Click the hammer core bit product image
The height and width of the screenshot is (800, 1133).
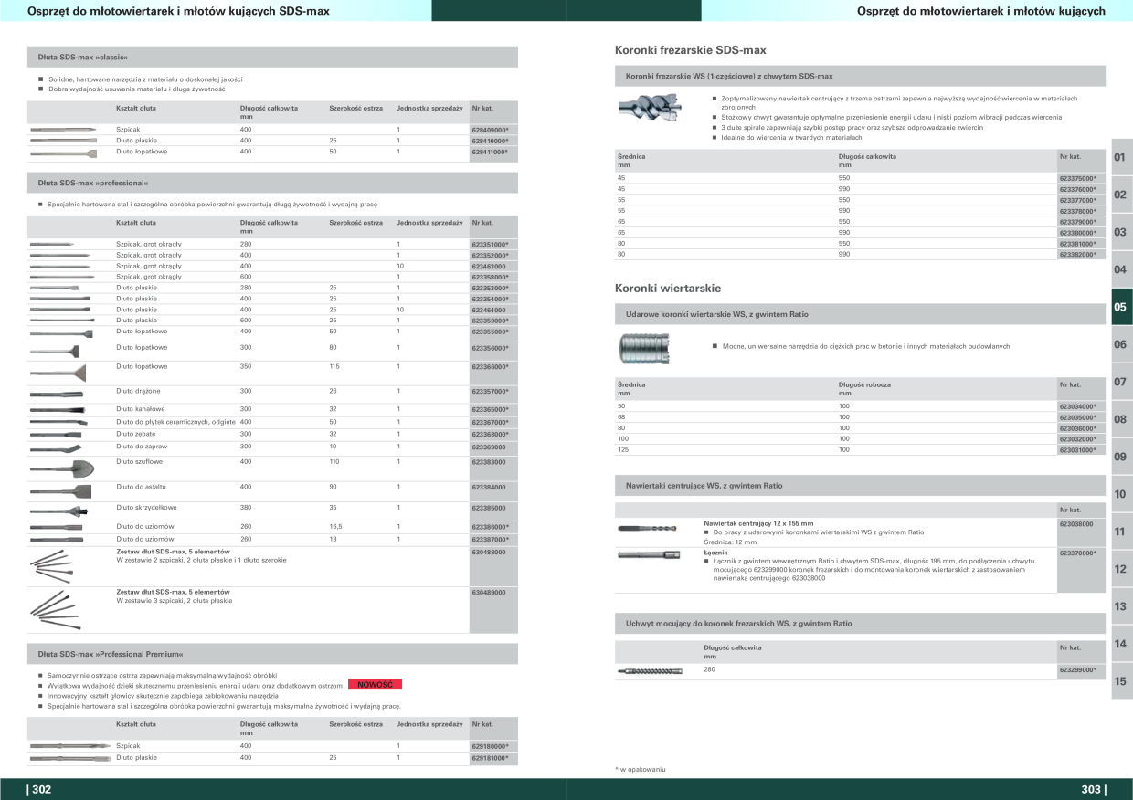click(x=643, y=348)
